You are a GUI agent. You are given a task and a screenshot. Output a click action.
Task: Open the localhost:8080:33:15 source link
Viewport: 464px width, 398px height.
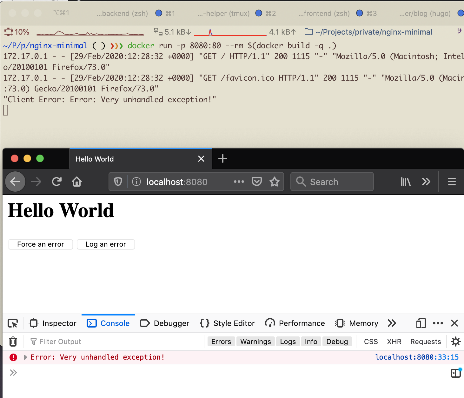(417, 357)
